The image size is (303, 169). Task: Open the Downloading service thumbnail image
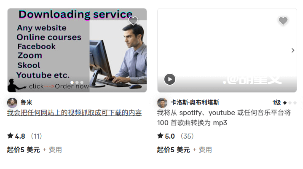(x=77, y=50)
